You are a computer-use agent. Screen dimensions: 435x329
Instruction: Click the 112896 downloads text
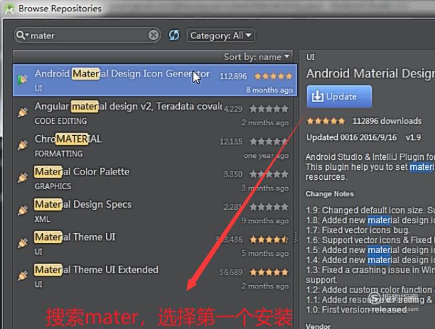(387, 121)
